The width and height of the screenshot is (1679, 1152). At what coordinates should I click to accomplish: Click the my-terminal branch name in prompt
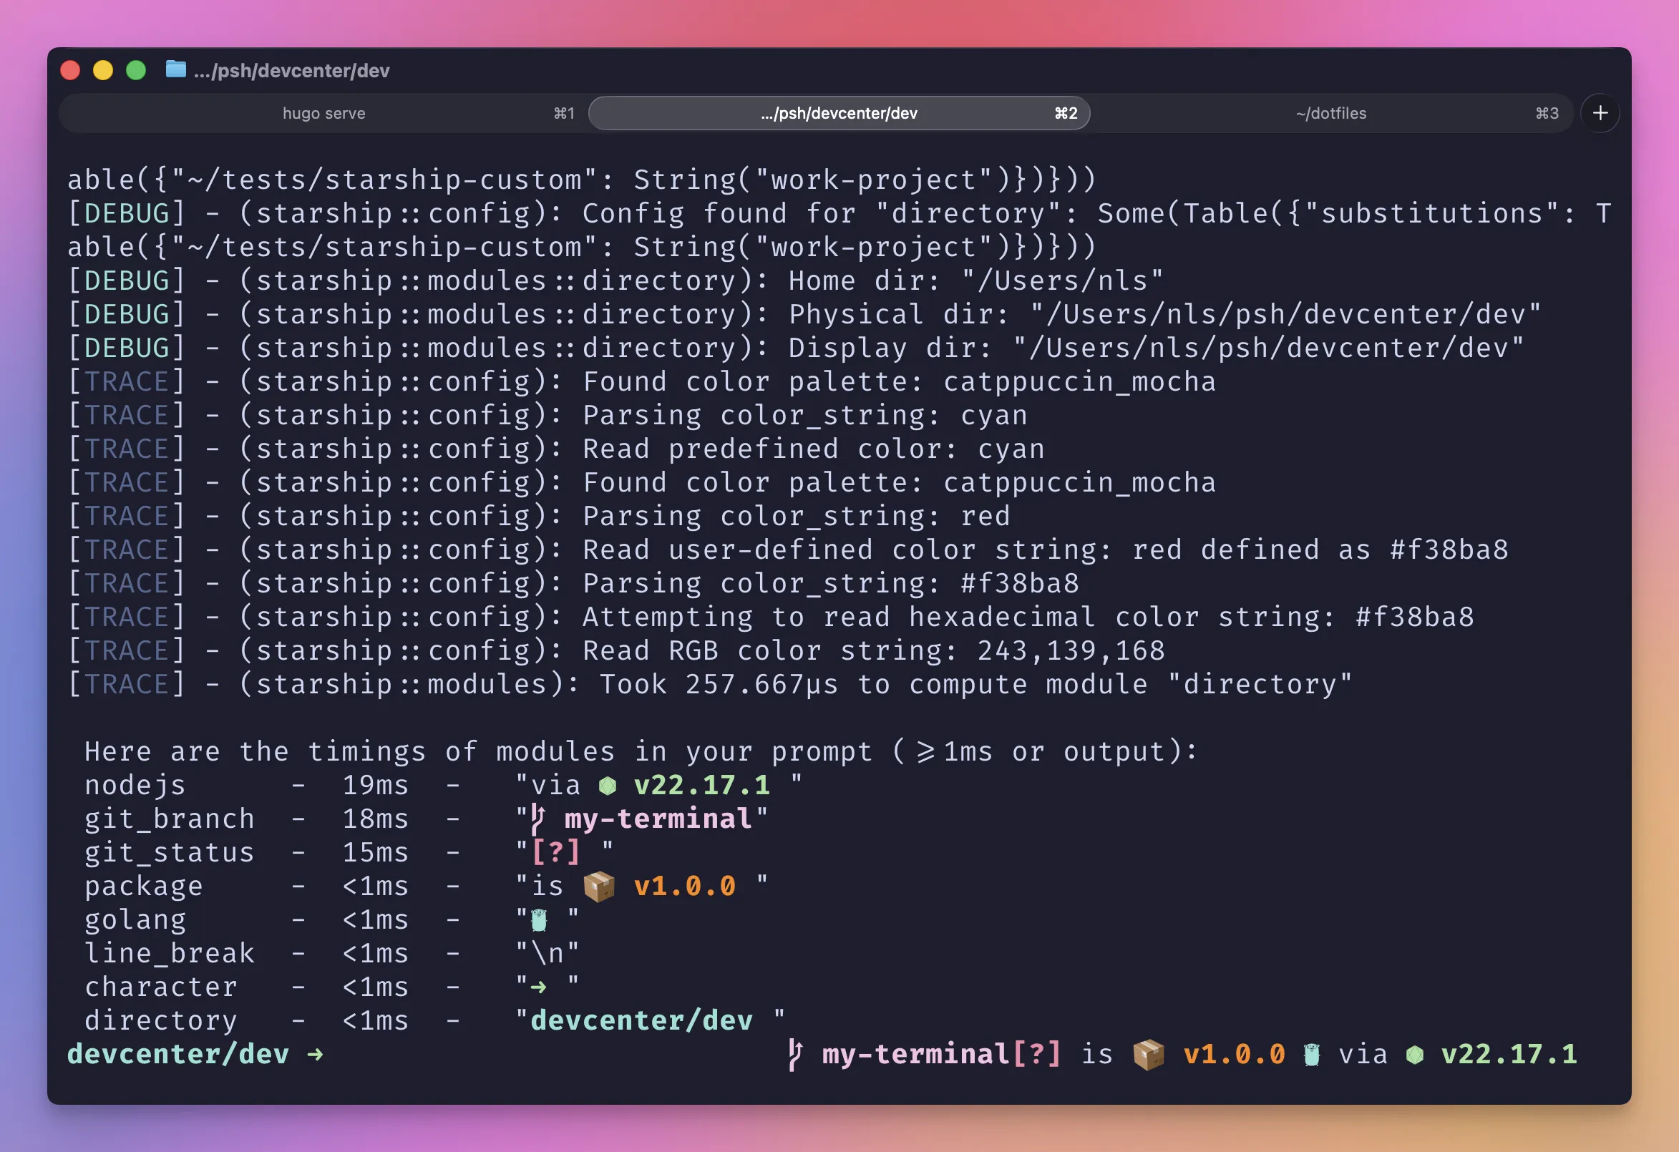(x=916, y=1055)
